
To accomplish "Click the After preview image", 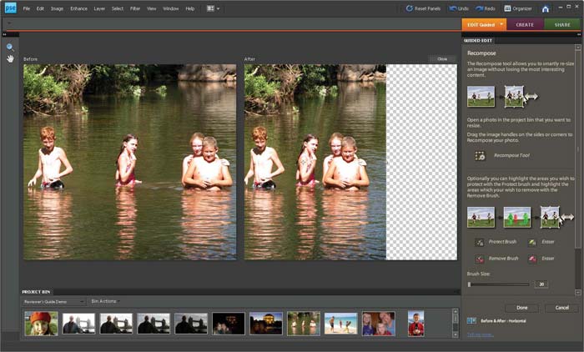I will [350, 162].
